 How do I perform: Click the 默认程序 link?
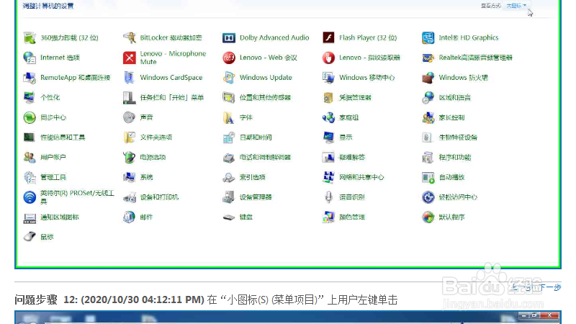coord(452,217)
